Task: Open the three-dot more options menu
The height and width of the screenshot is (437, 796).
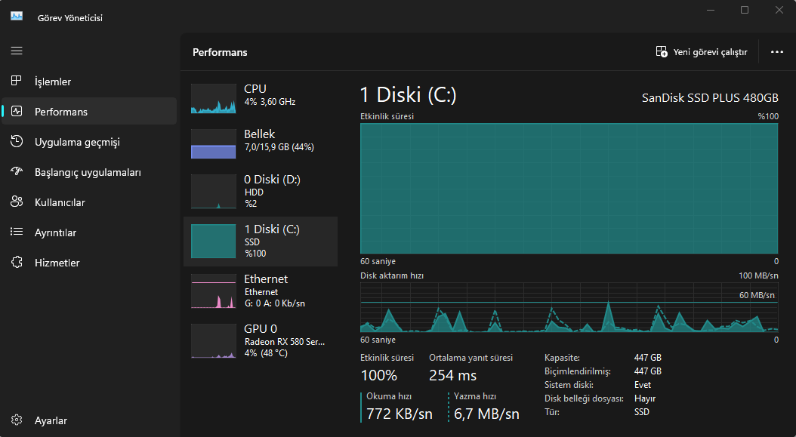Action: tap(776, 52)
